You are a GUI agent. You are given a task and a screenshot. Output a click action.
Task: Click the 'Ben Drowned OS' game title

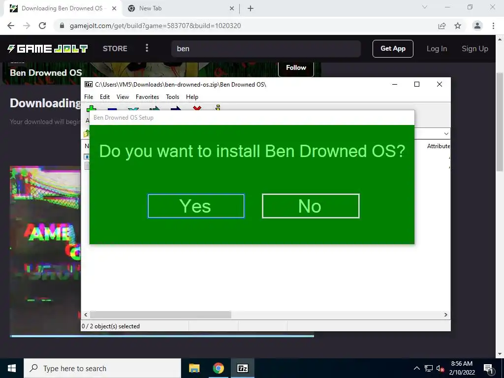46,73
